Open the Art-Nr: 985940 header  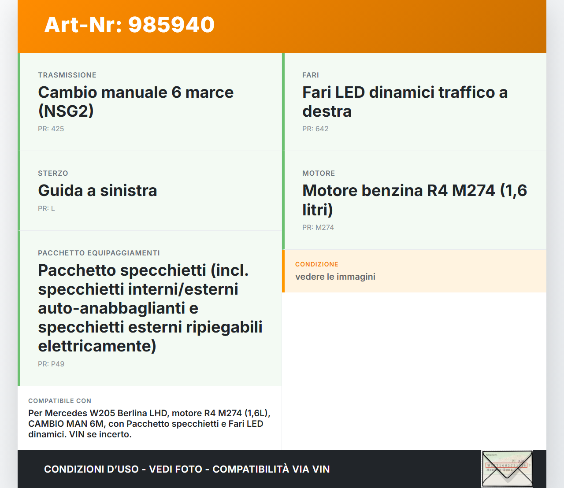coord(129,25)
